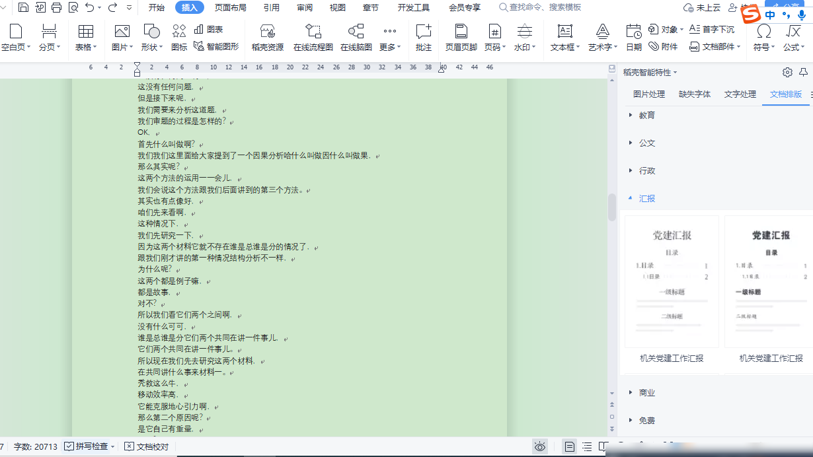Click the Save icon in quick access toolbar
Viewport: 813px width, 457px height.
click(24, 8)
